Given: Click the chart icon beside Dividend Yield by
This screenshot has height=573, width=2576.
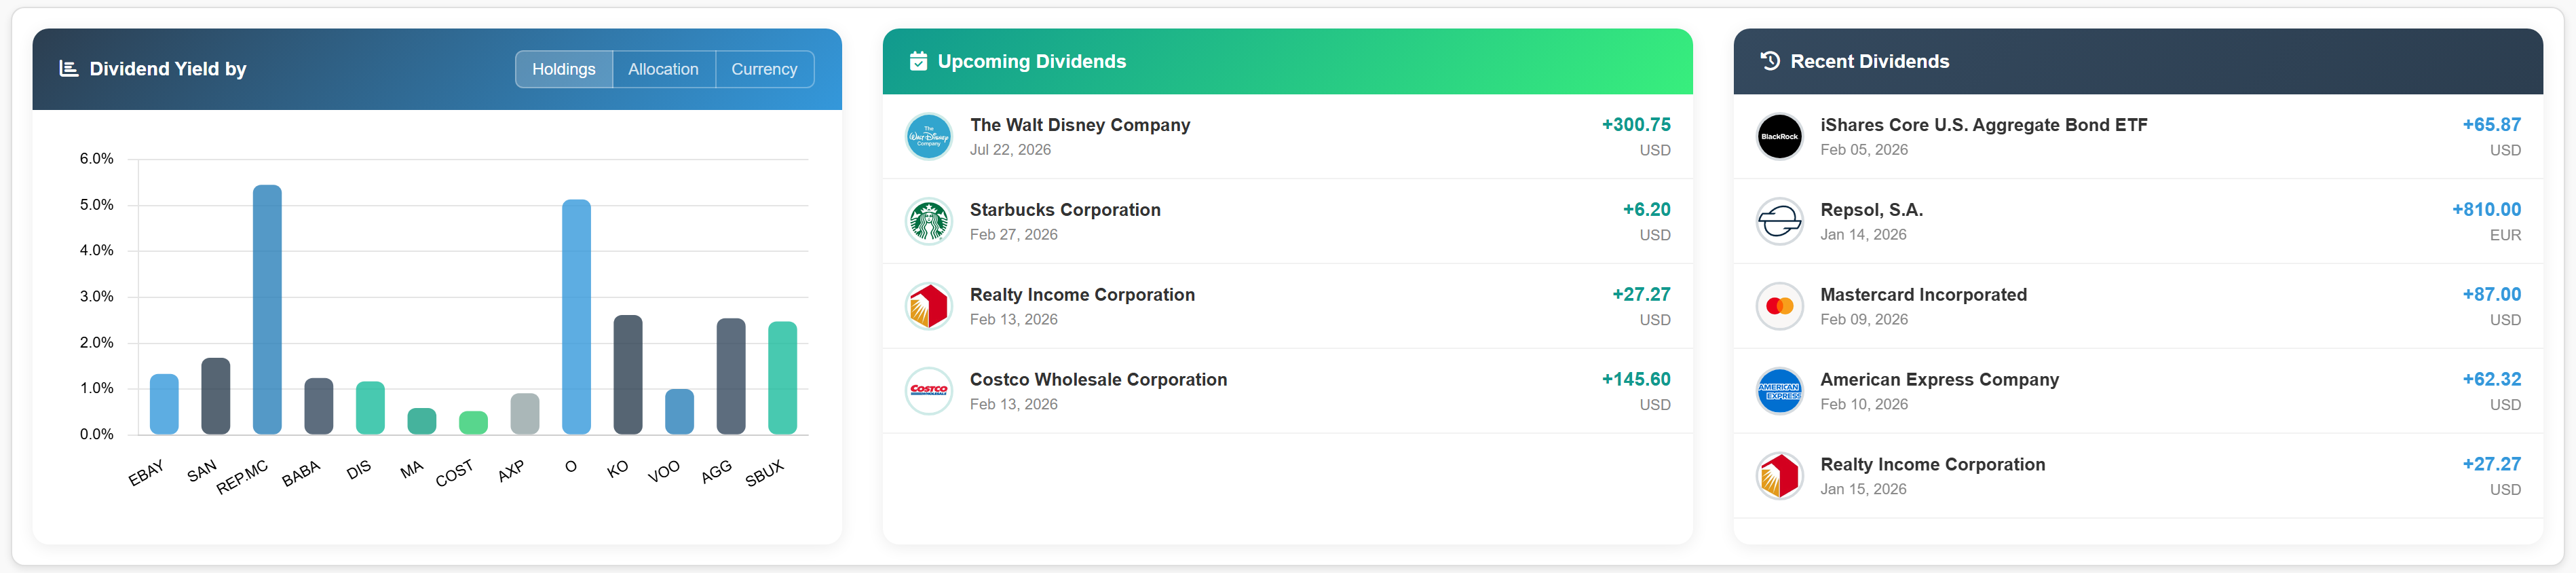Looking at the screenshot, I should pos(68,69).
